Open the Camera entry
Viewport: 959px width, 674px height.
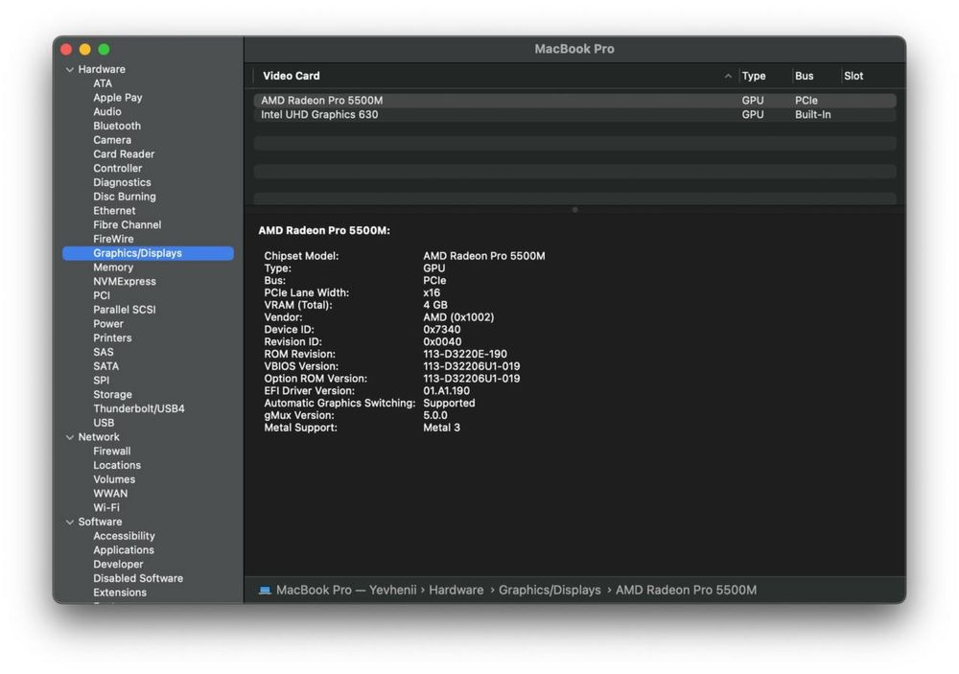coord(112,140)
